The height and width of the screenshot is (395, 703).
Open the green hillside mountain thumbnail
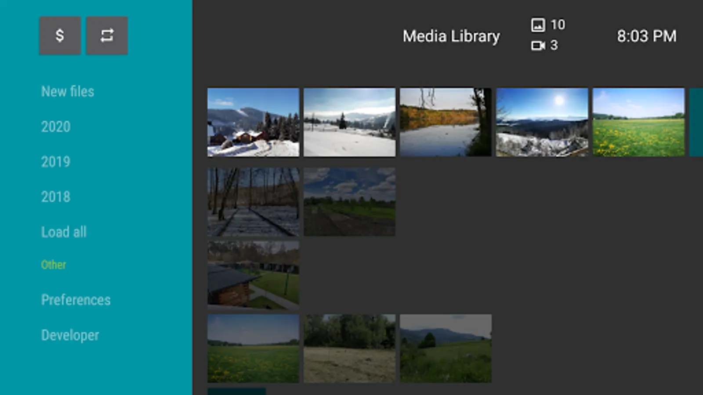446,348
